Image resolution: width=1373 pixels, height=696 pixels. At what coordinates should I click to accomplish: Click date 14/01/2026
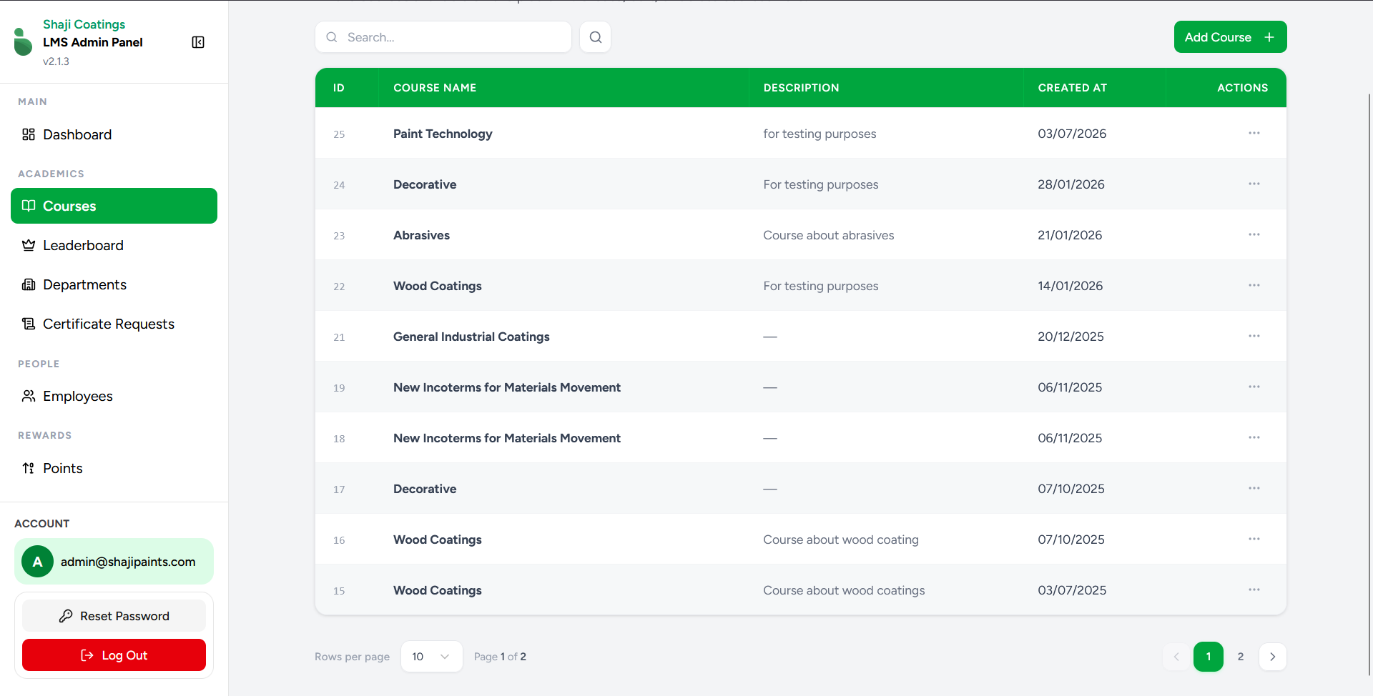click(1070, 286)
